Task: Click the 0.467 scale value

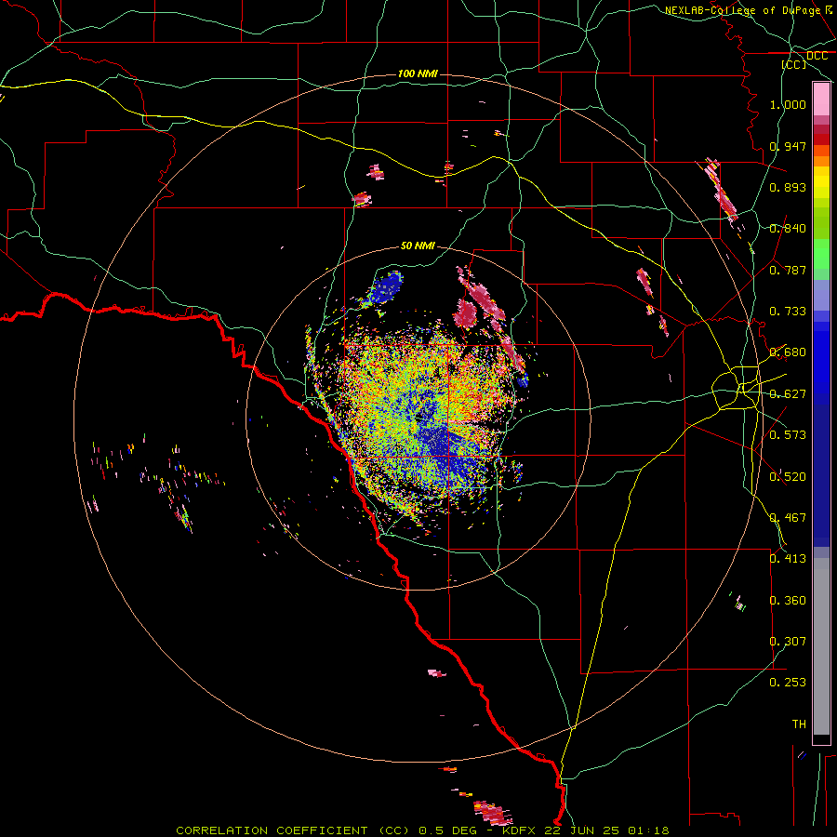Action: [x=788, y=518]
